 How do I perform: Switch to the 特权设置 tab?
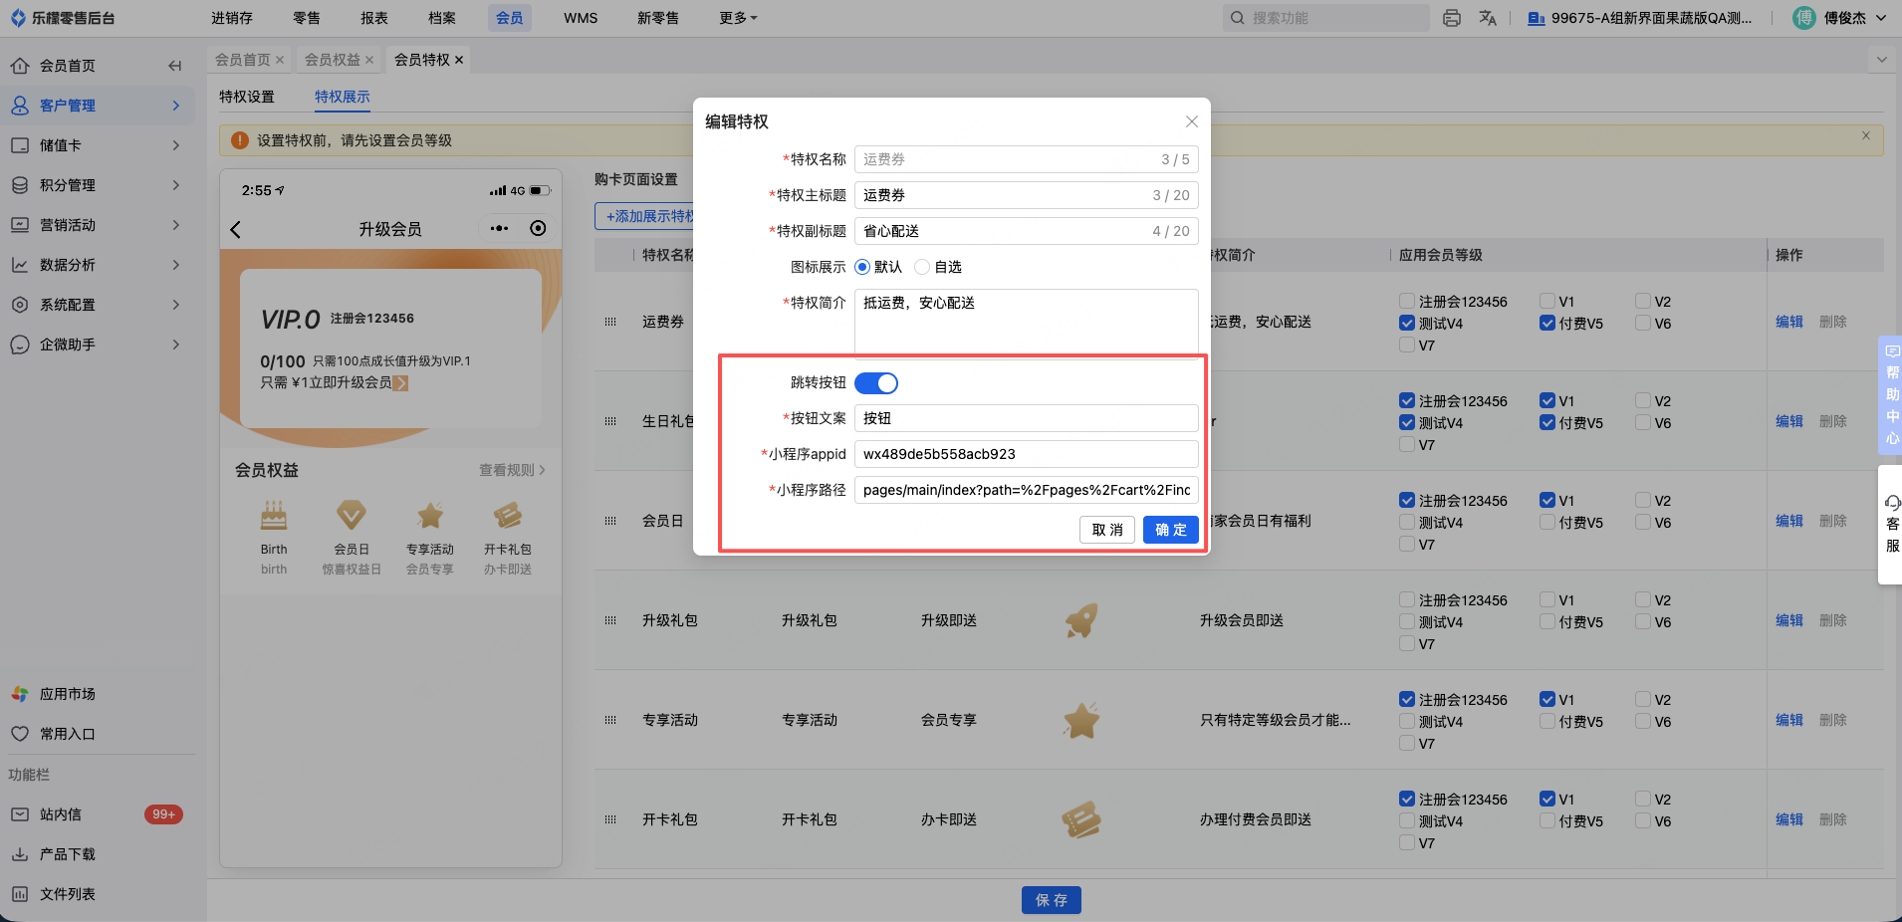pos(247,97)
